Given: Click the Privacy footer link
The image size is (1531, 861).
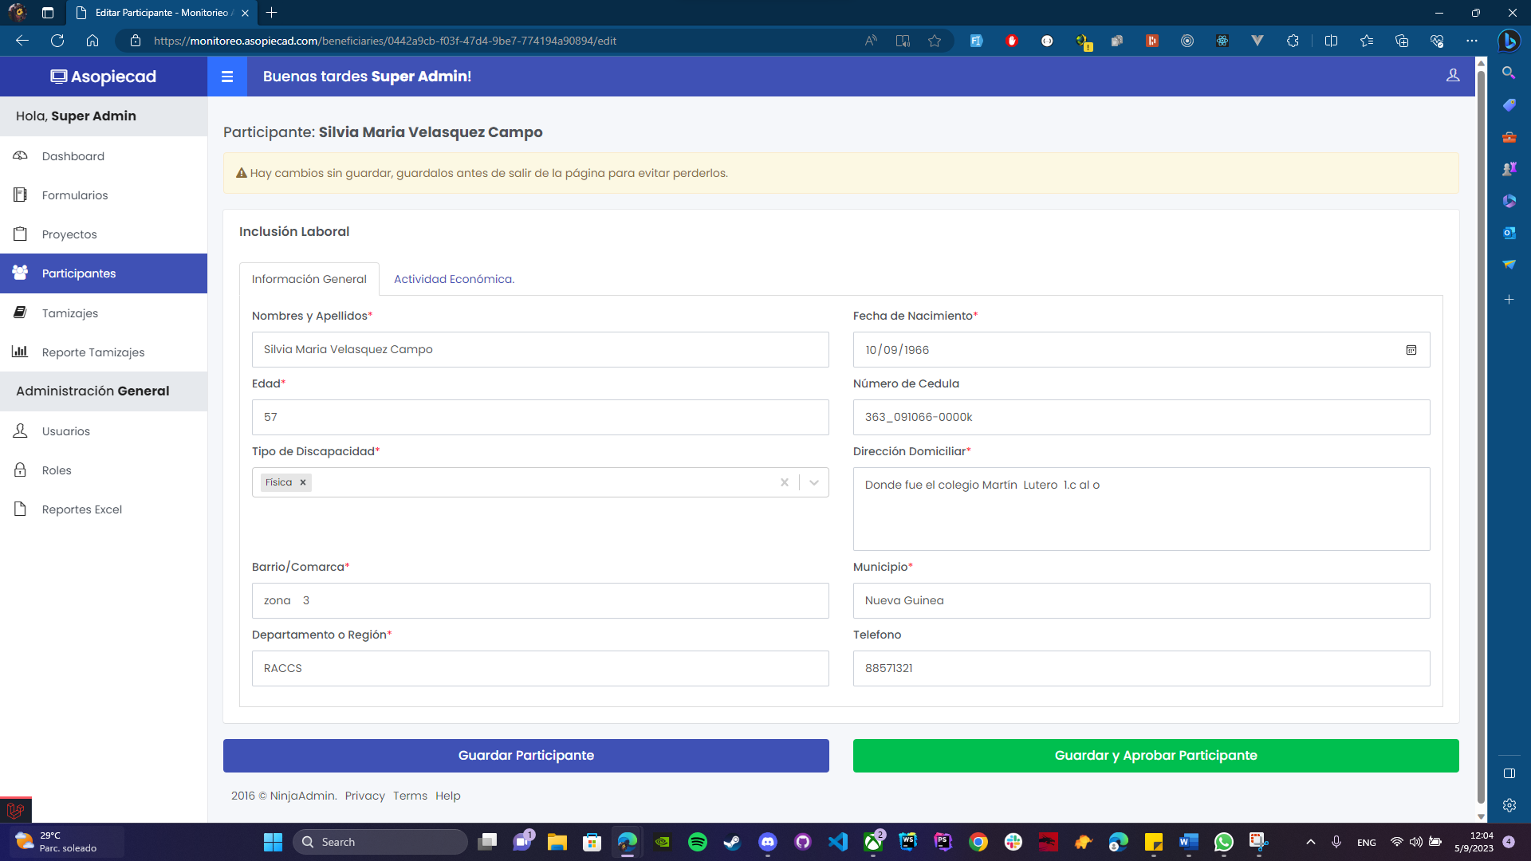Looking at the screenshot, I should tap(364, 796).
